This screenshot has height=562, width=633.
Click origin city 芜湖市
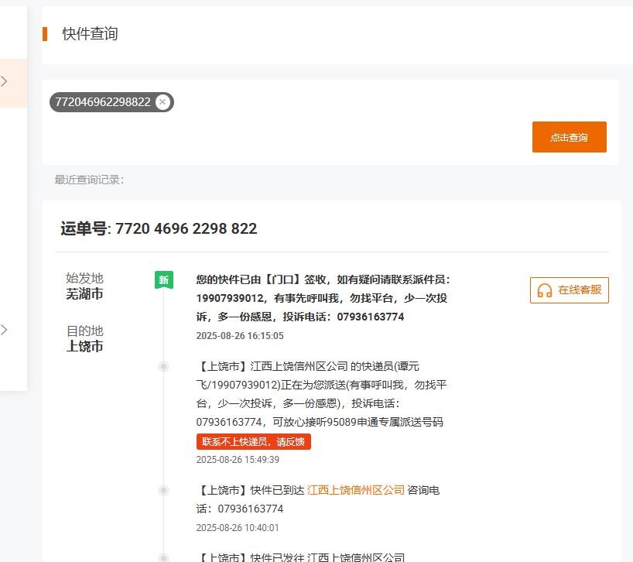point(84,293)
